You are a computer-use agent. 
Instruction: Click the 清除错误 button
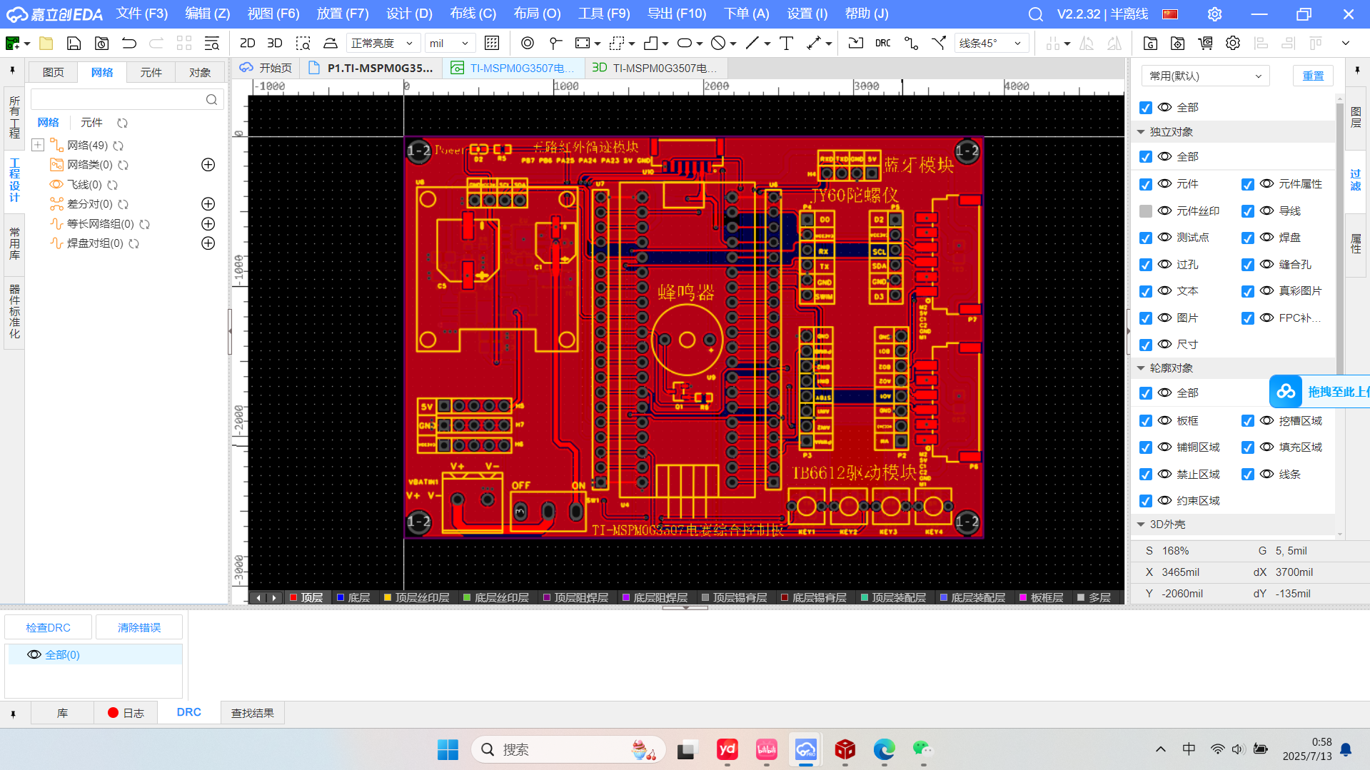(139, 627)
